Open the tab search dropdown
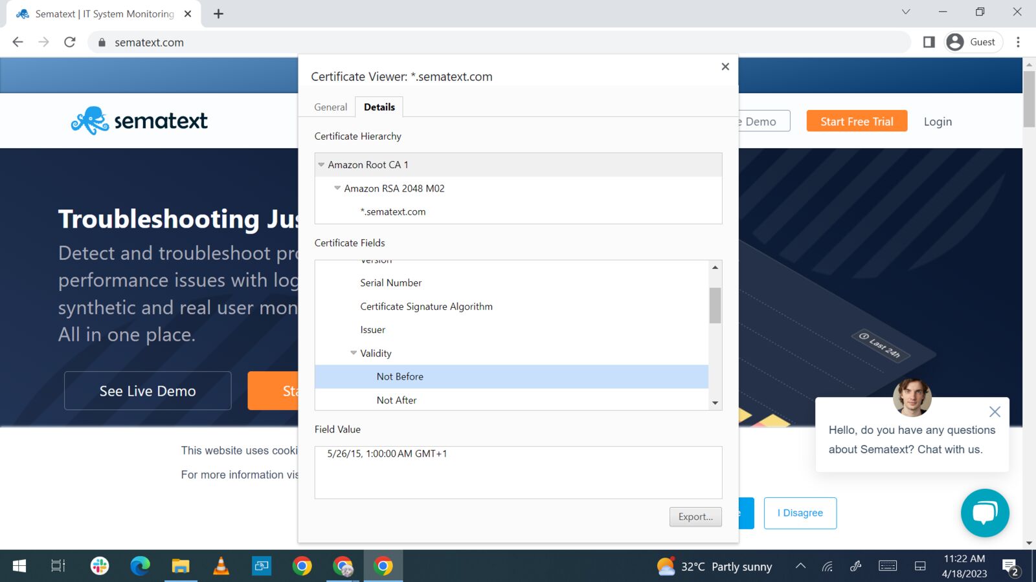This screenshot has width=1036, height=582. (x=906, y=12)
